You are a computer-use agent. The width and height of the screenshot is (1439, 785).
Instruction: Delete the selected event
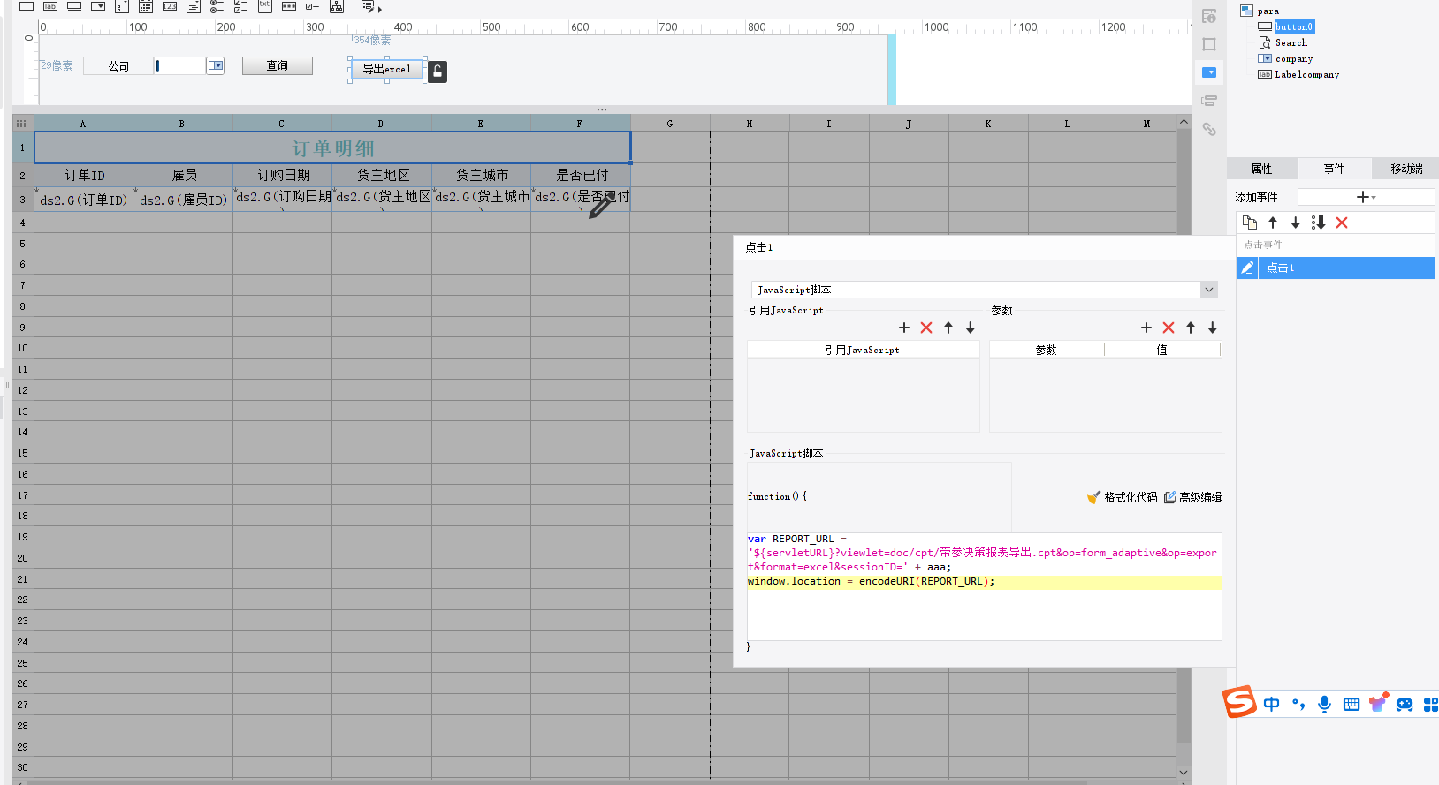click(1342, 223)
